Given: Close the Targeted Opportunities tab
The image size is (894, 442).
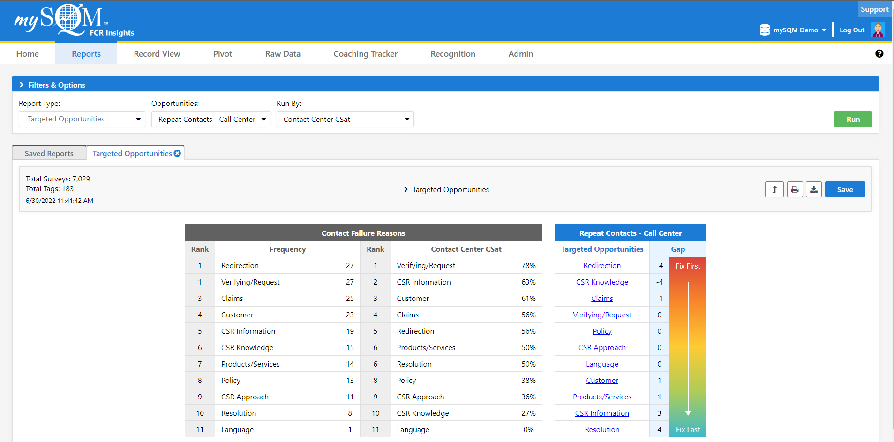Looking at the screenshot, I should click(177, 153).
